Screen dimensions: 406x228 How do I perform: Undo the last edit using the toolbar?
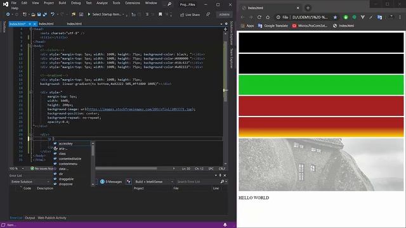pos(53,15)
